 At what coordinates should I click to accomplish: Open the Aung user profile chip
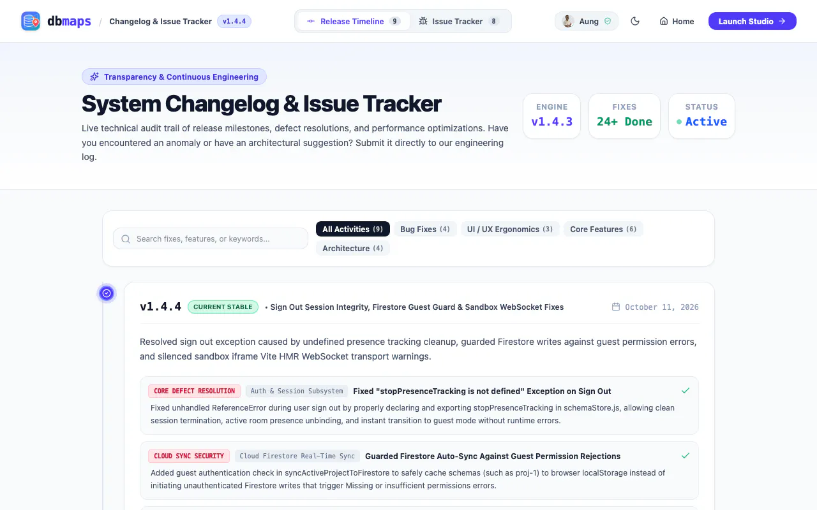pyautogui.click(x=587, y=21)
